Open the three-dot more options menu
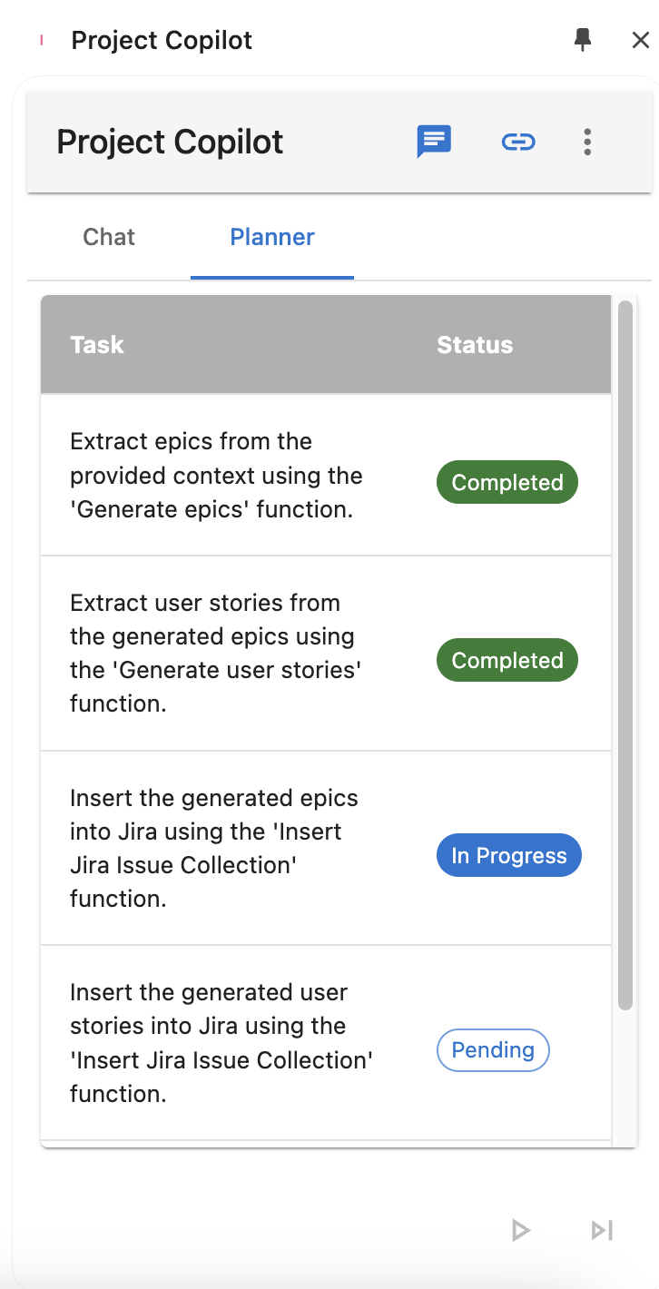 point(587,142)
